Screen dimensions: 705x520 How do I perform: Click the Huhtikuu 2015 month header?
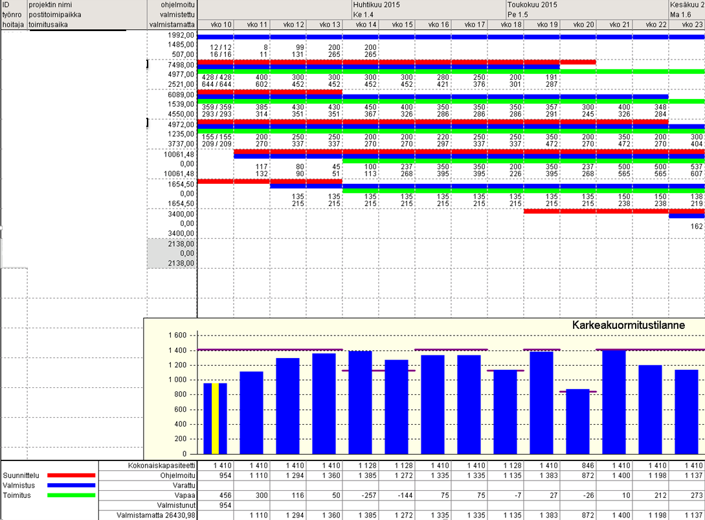(x=376, y=5)
